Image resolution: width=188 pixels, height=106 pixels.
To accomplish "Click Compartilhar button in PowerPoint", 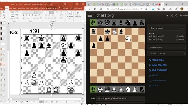I will (x=76, y=9).
